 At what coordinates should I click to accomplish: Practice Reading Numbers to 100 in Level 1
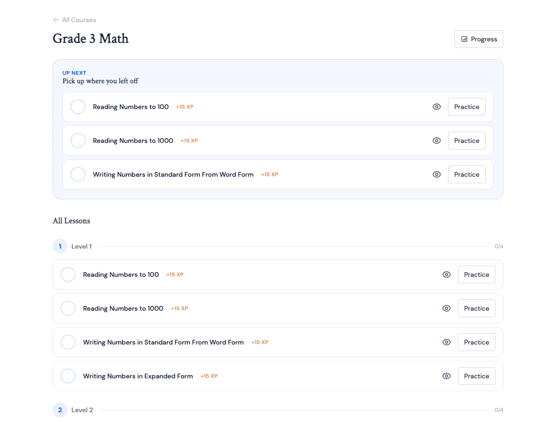tap(476, 274)
